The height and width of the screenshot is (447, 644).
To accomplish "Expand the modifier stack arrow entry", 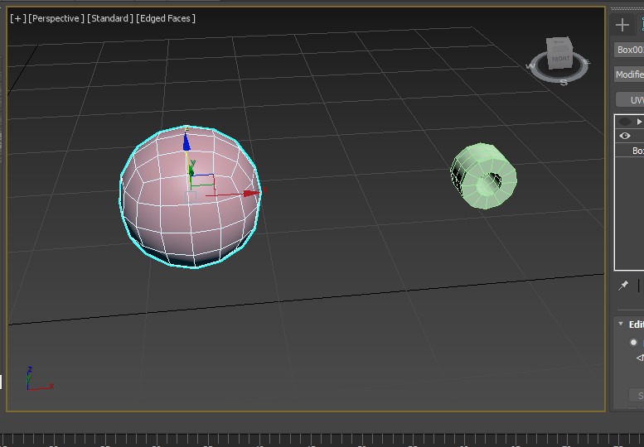I will coord(639,122).
